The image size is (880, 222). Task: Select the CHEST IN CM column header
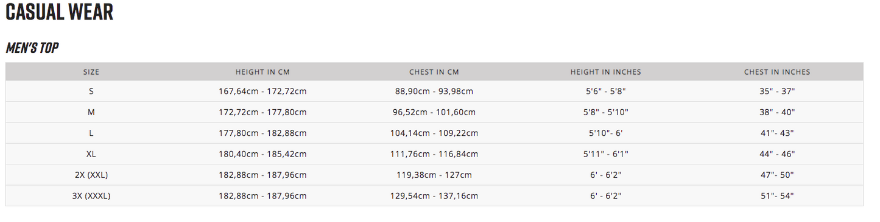click(434, 72)
